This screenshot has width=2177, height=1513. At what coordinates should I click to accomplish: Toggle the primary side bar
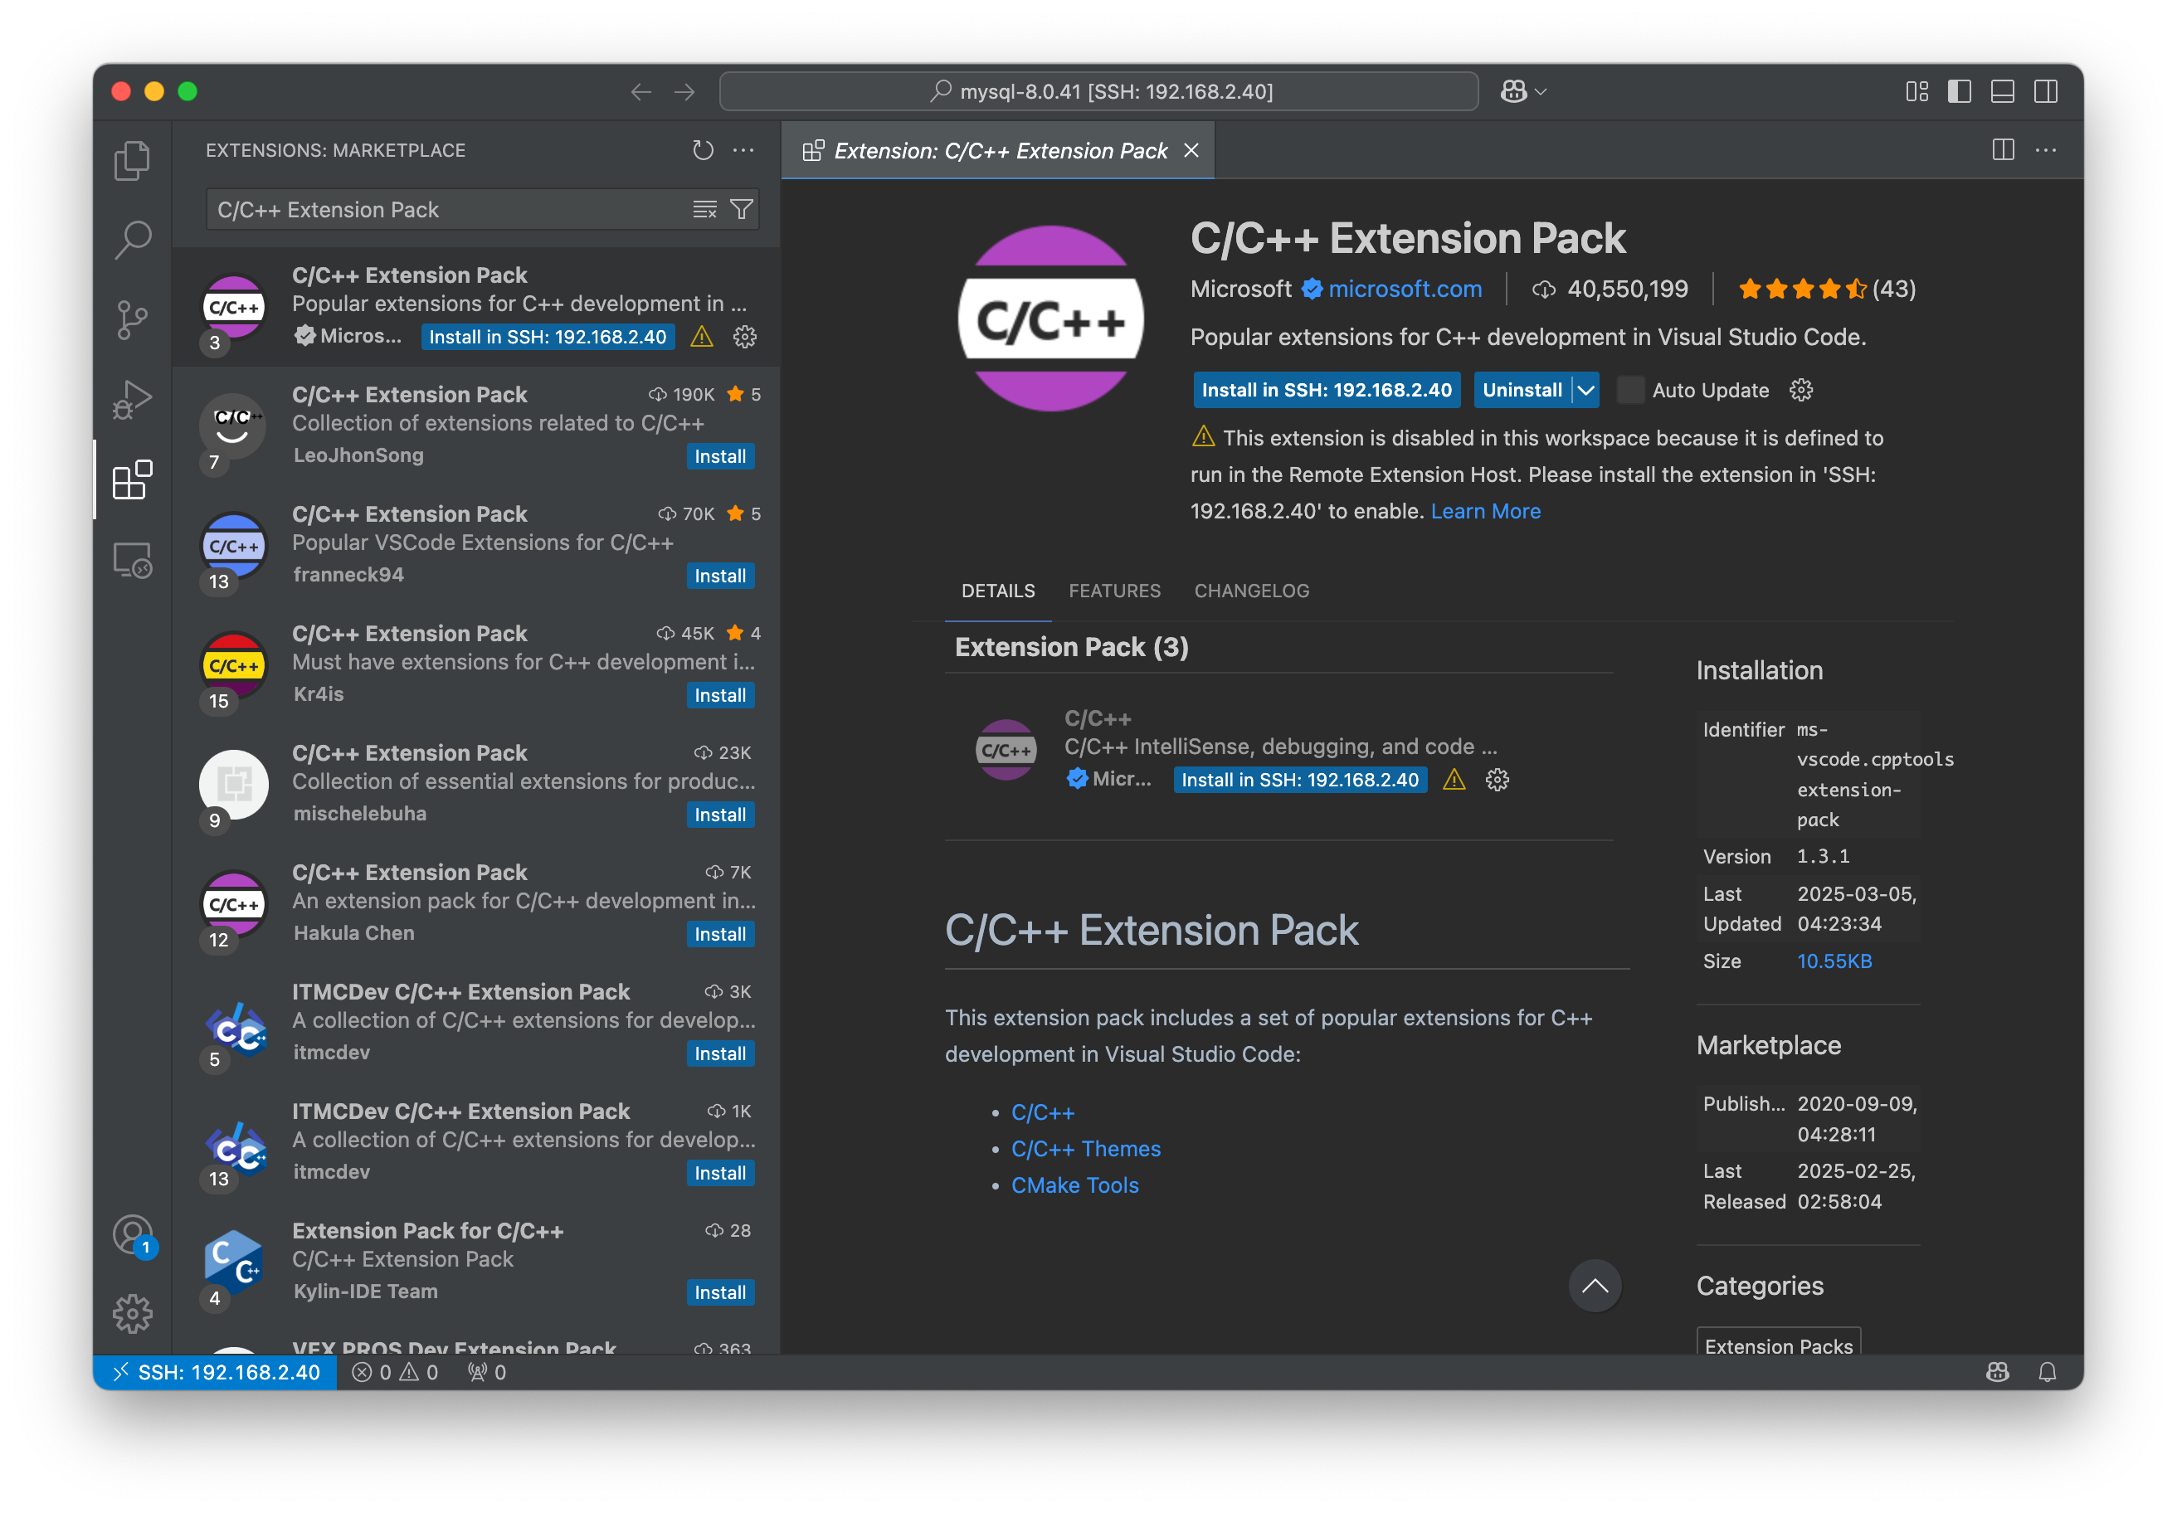[x=1959, y=92]
